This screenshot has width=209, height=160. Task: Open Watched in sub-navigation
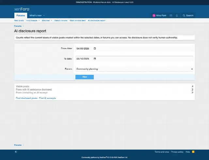tap(46, 20)
